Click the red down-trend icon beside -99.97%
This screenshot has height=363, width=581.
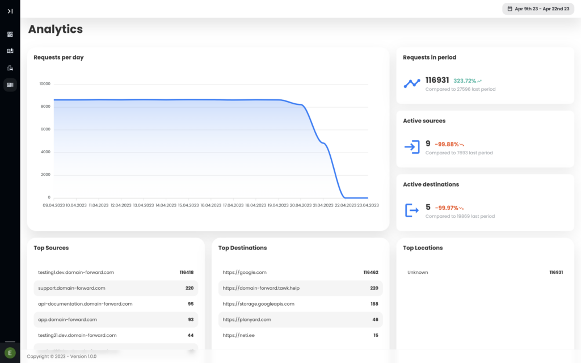pyautogui.click(x=461, y=208)
